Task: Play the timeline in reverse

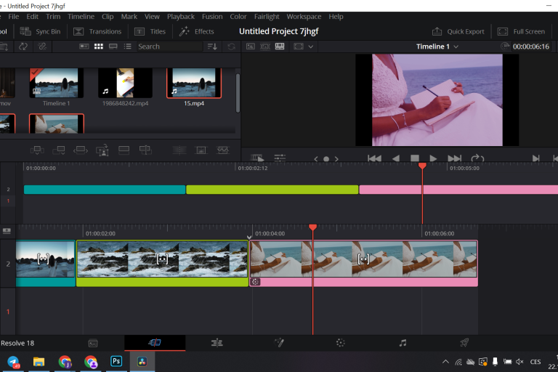Action: (x=396, y=158)
